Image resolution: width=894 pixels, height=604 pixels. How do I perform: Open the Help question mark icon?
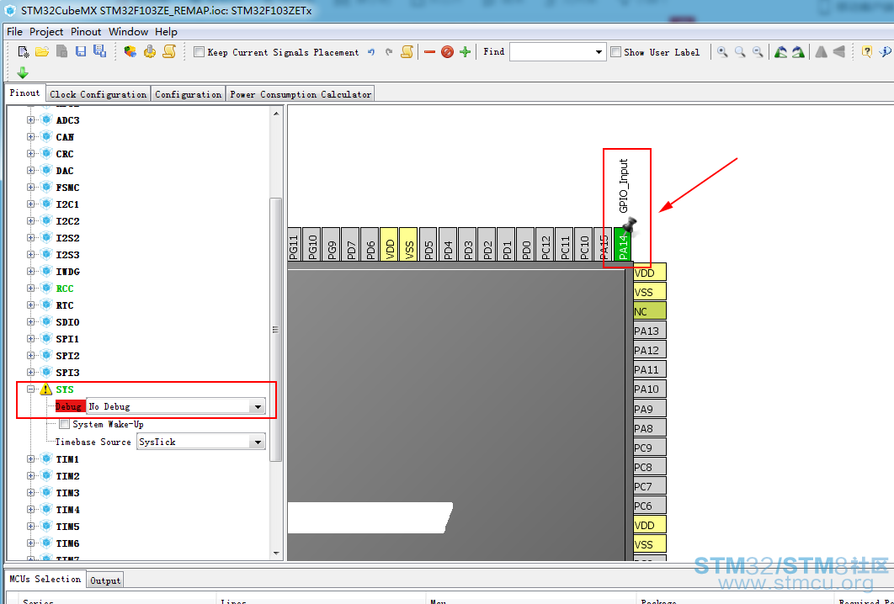click(x=866, y=52)
